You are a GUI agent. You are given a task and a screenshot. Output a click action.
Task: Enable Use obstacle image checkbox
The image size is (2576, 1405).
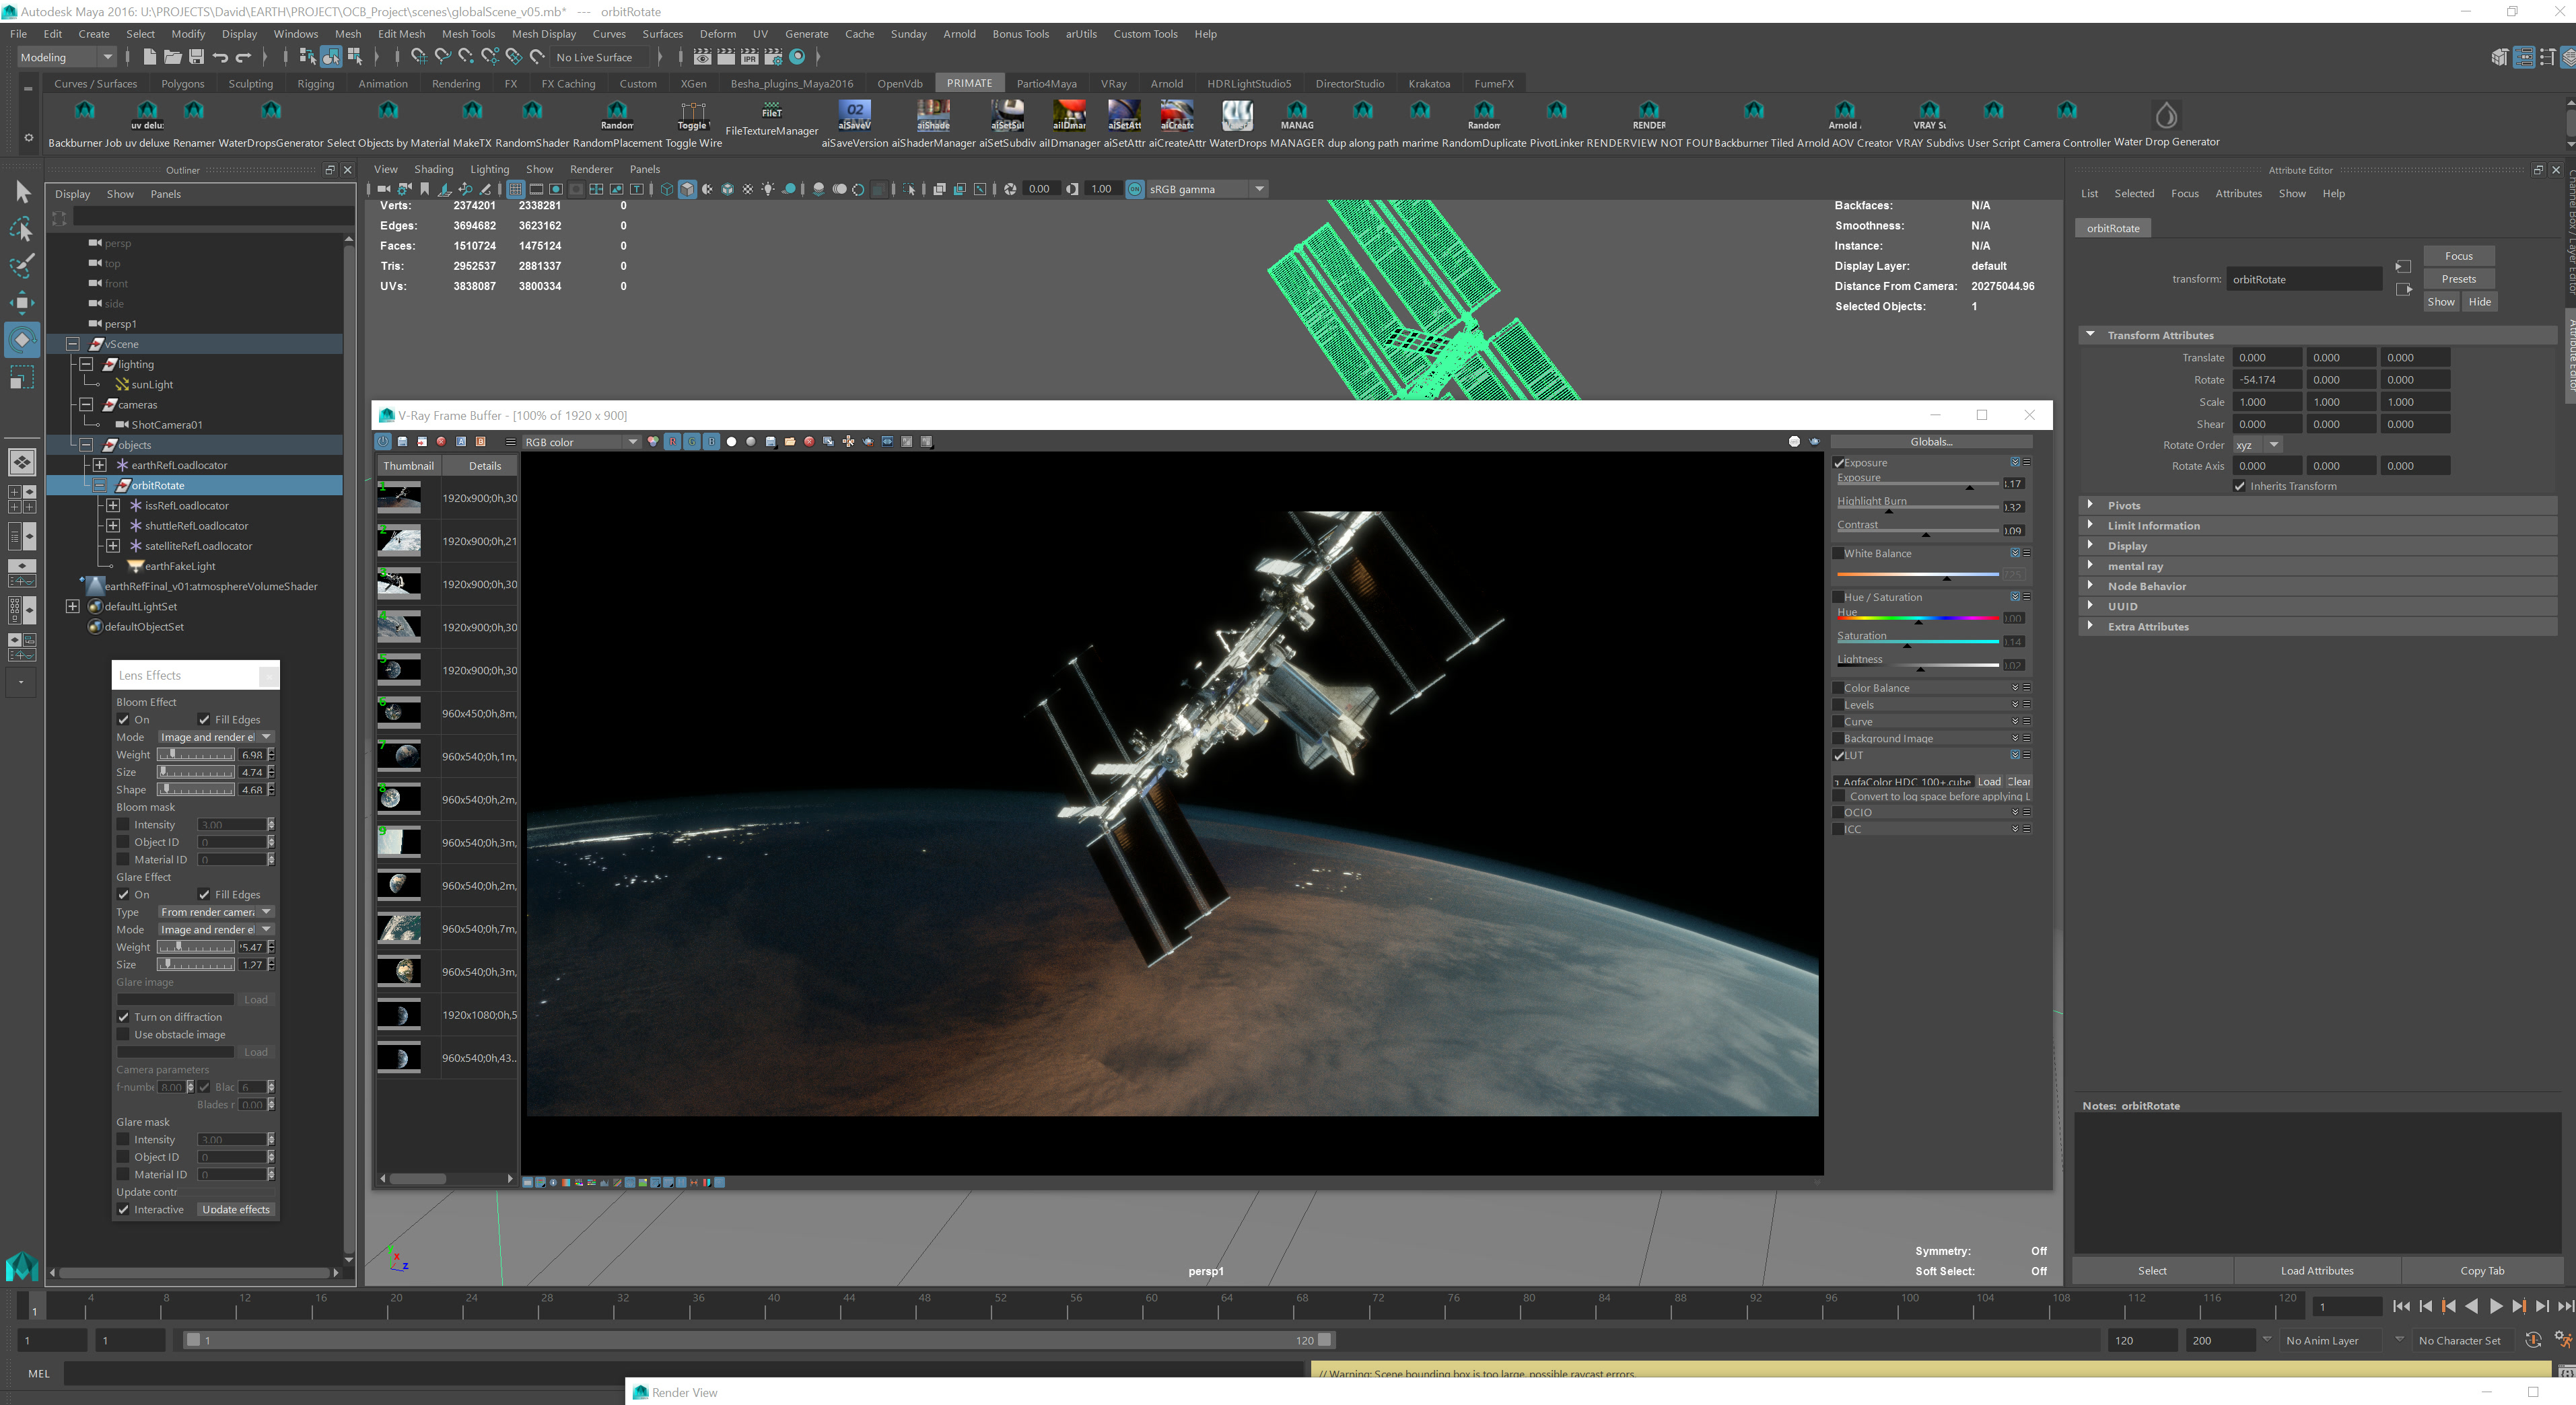[123, 1034]
